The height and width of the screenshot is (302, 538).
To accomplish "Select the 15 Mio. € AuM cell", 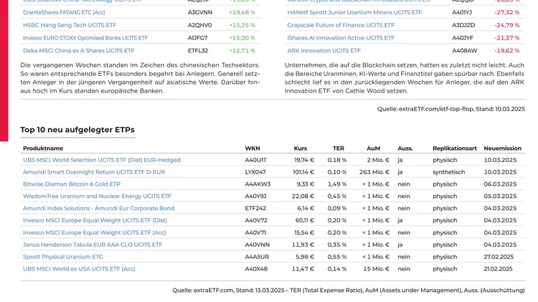I will [377, 269].
